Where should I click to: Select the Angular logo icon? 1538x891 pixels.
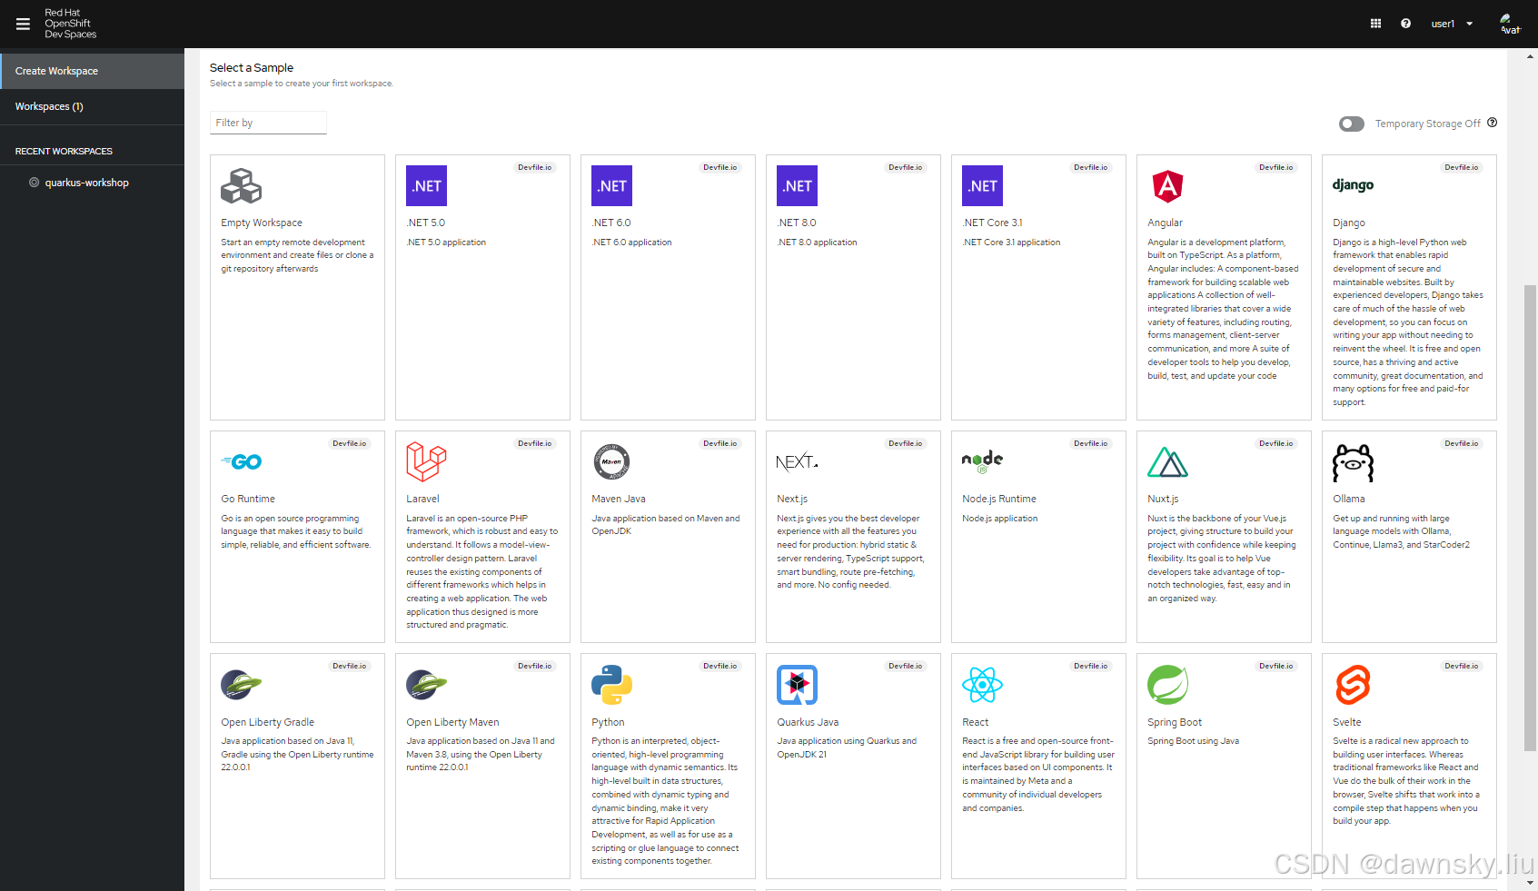pyautogui.click(x=1167, y=186)
